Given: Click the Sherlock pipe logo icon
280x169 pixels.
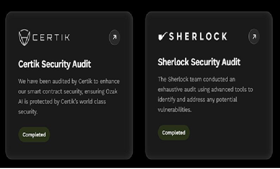Looking at the screenshot, I should tap(162, 36).
